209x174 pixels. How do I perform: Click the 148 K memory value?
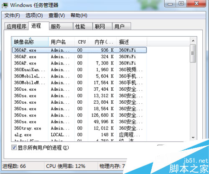[x=107, y=134]
